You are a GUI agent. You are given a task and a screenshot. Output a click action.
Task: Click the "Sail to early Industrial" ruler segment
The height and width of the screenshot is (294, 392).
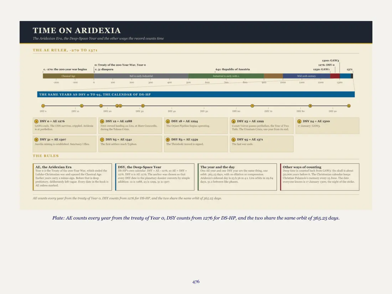141,76
